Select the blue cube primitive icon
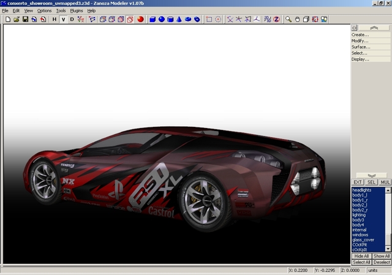The image size is (392, 275). coord(153,20)
